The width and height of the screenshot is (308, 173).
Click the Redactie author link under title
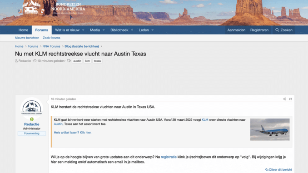pos(25,61)
